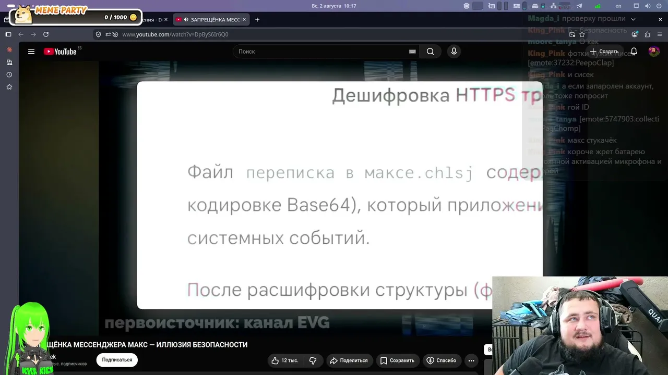The height and width of the screenshot is (375, 668).
Task: Open the tracking protection shield
Action: (98, 34)
